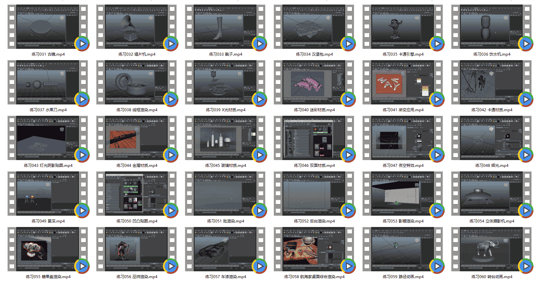
Task: Select the 练习048 辉光 video thumbnail
Action: 491,138
